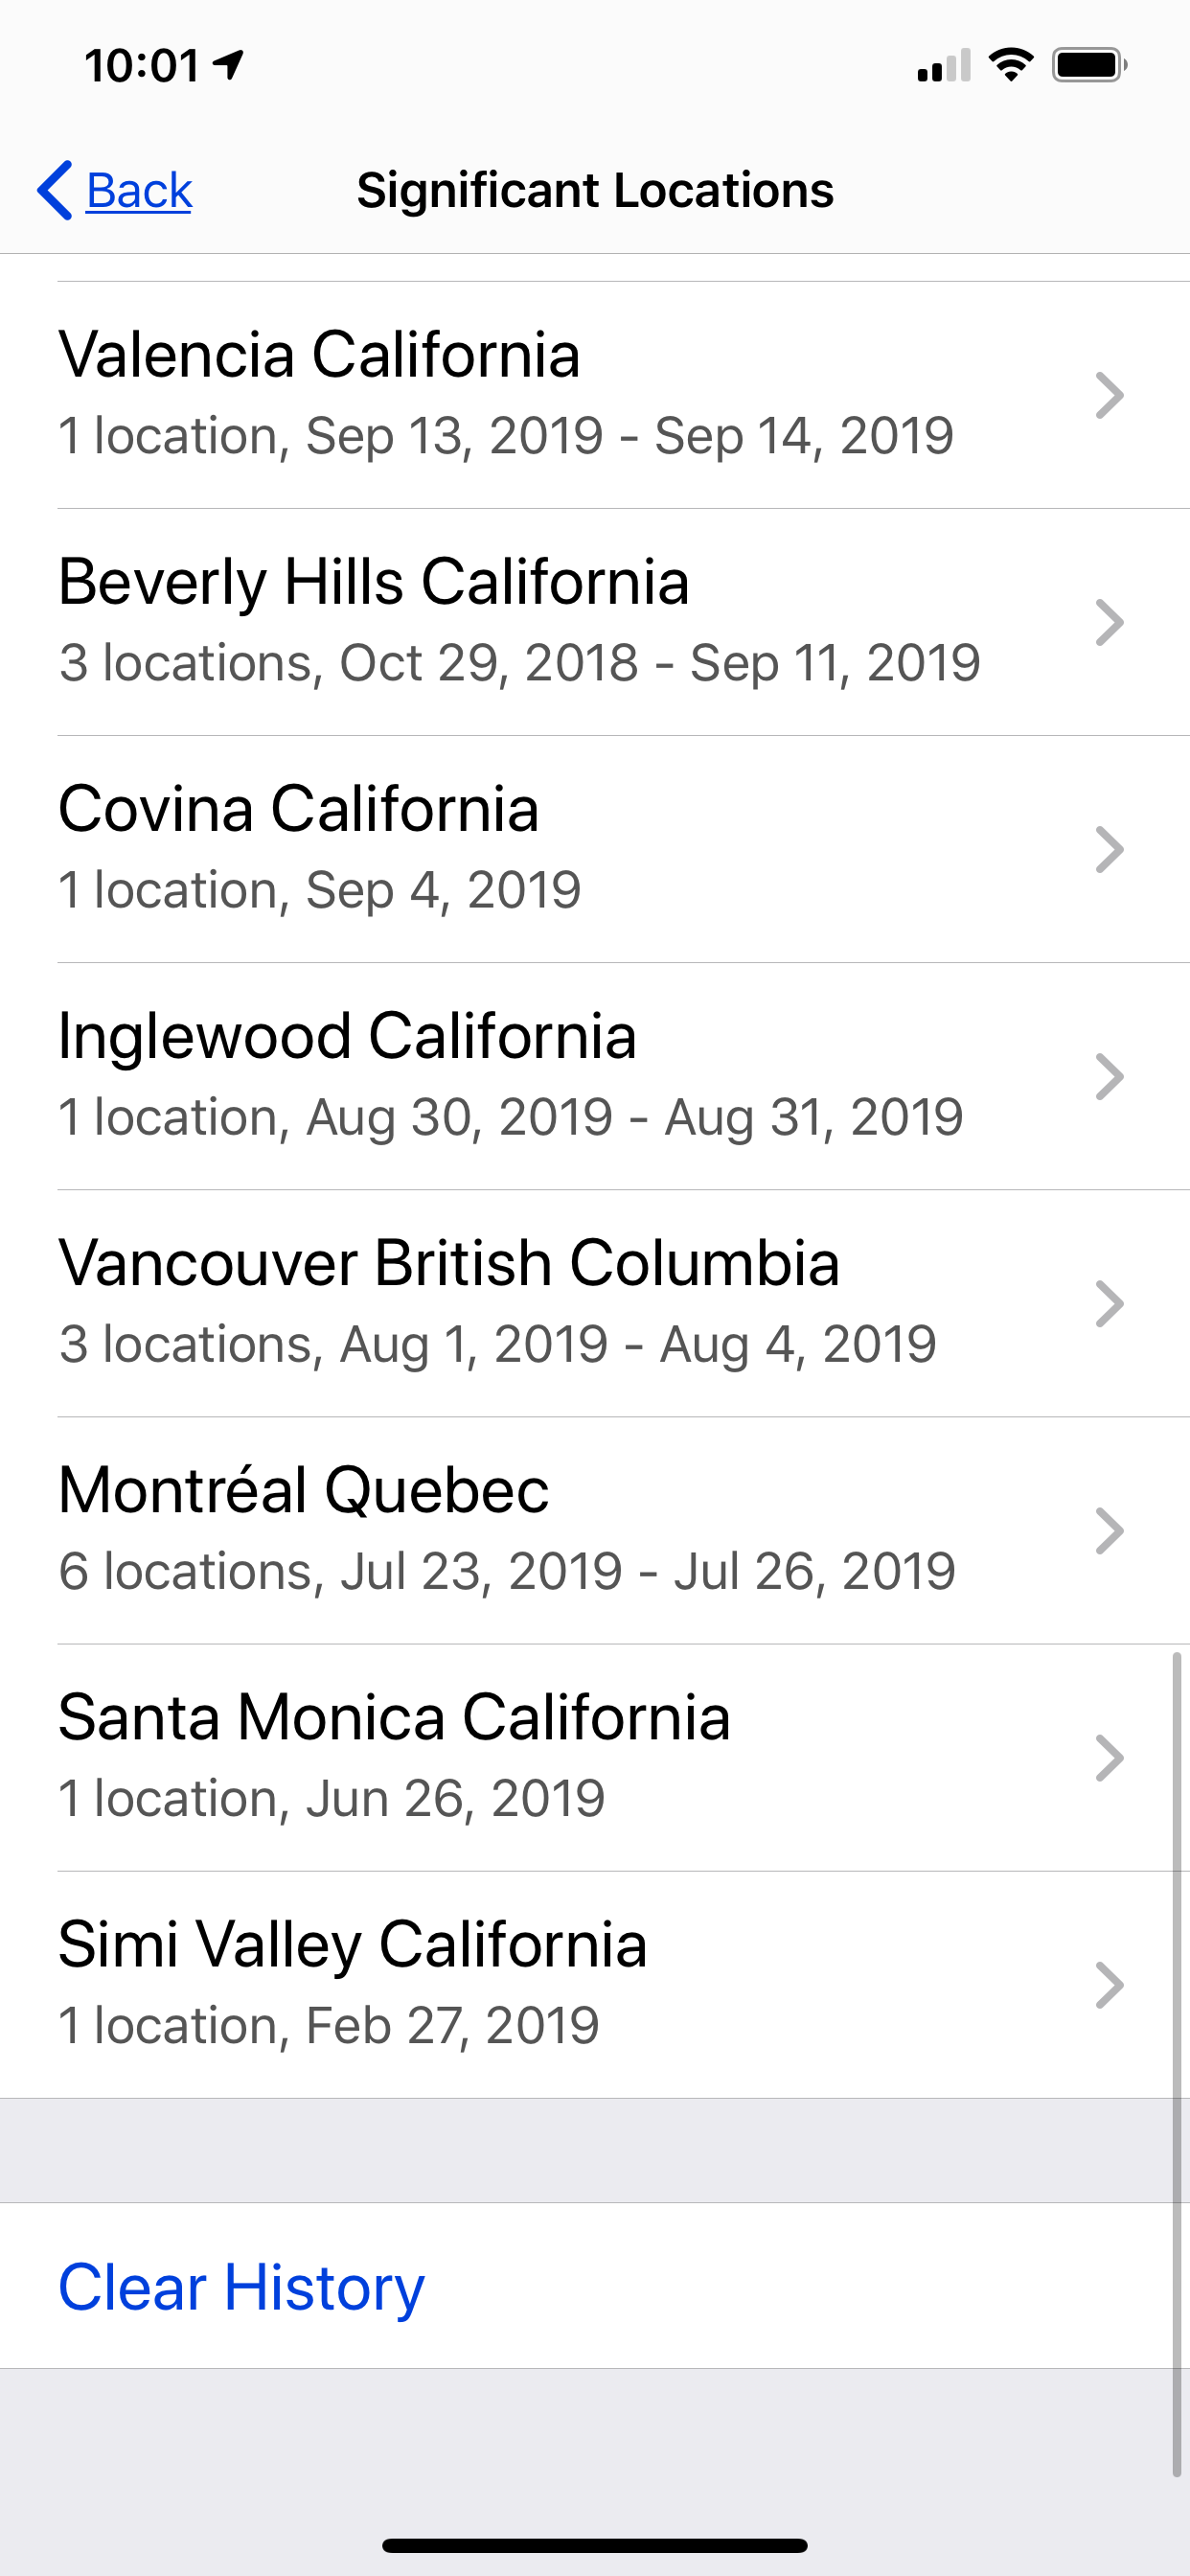Tap the blue back chevron icon
The image size is (1190, 2576).
(x=55, y=190)
